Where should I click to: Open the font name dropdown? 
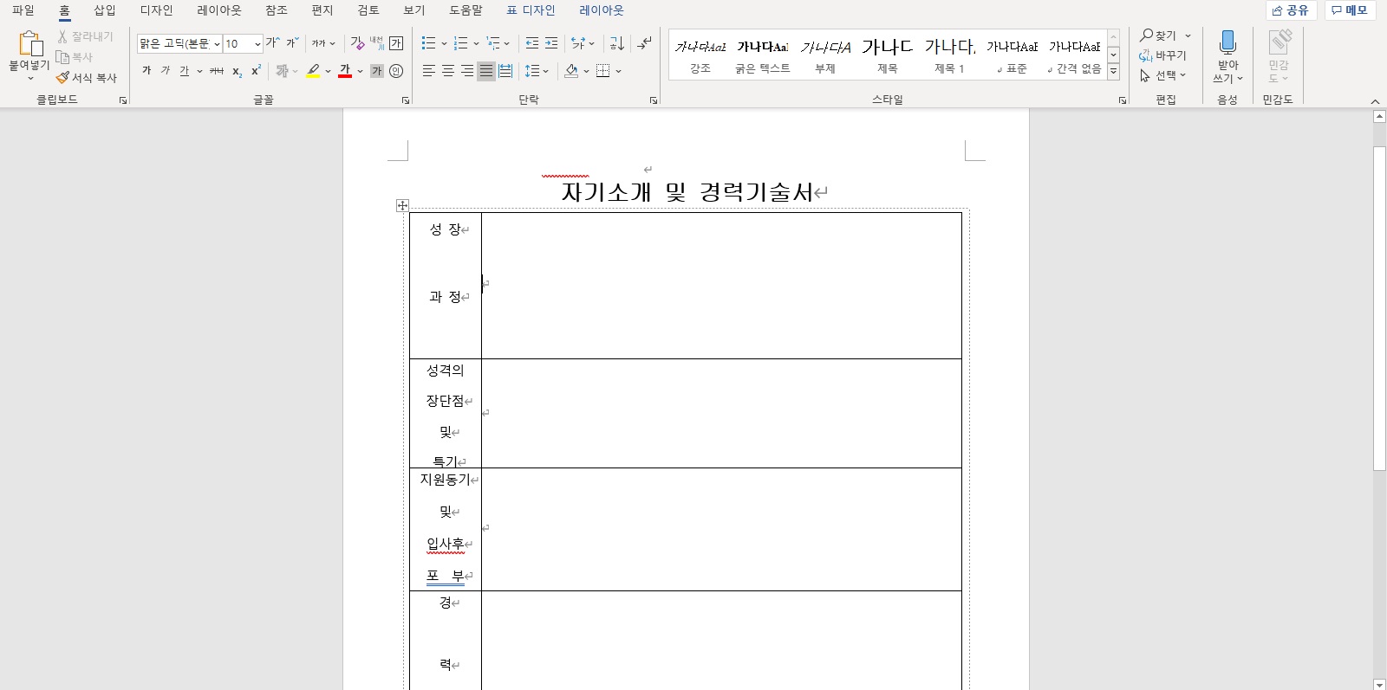click(217, 44)
